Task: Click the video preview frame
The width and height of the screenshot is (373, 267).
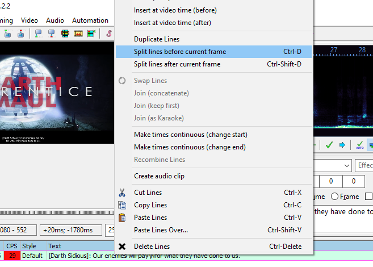Action: (x=57, y=93)
